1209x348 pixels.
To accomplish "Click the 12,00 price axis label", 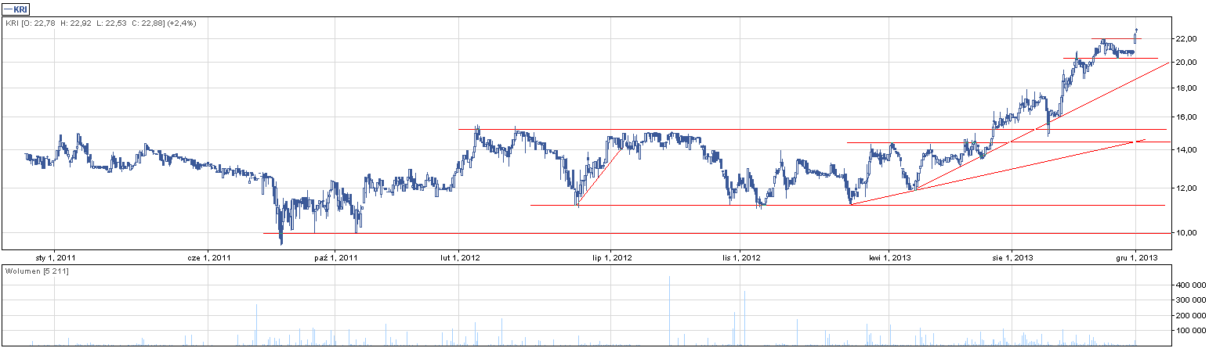I will tap(1185, 188).
